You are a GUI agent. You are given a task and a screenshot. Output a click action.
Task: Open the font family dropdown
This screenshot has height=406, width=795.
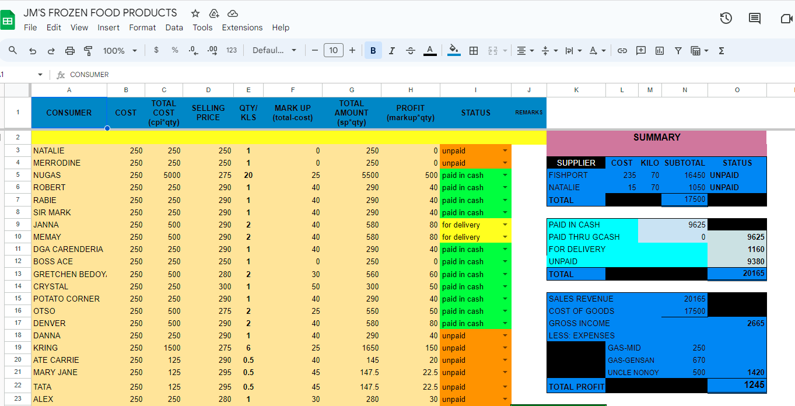pyautogui.click(x=274, y=50)
